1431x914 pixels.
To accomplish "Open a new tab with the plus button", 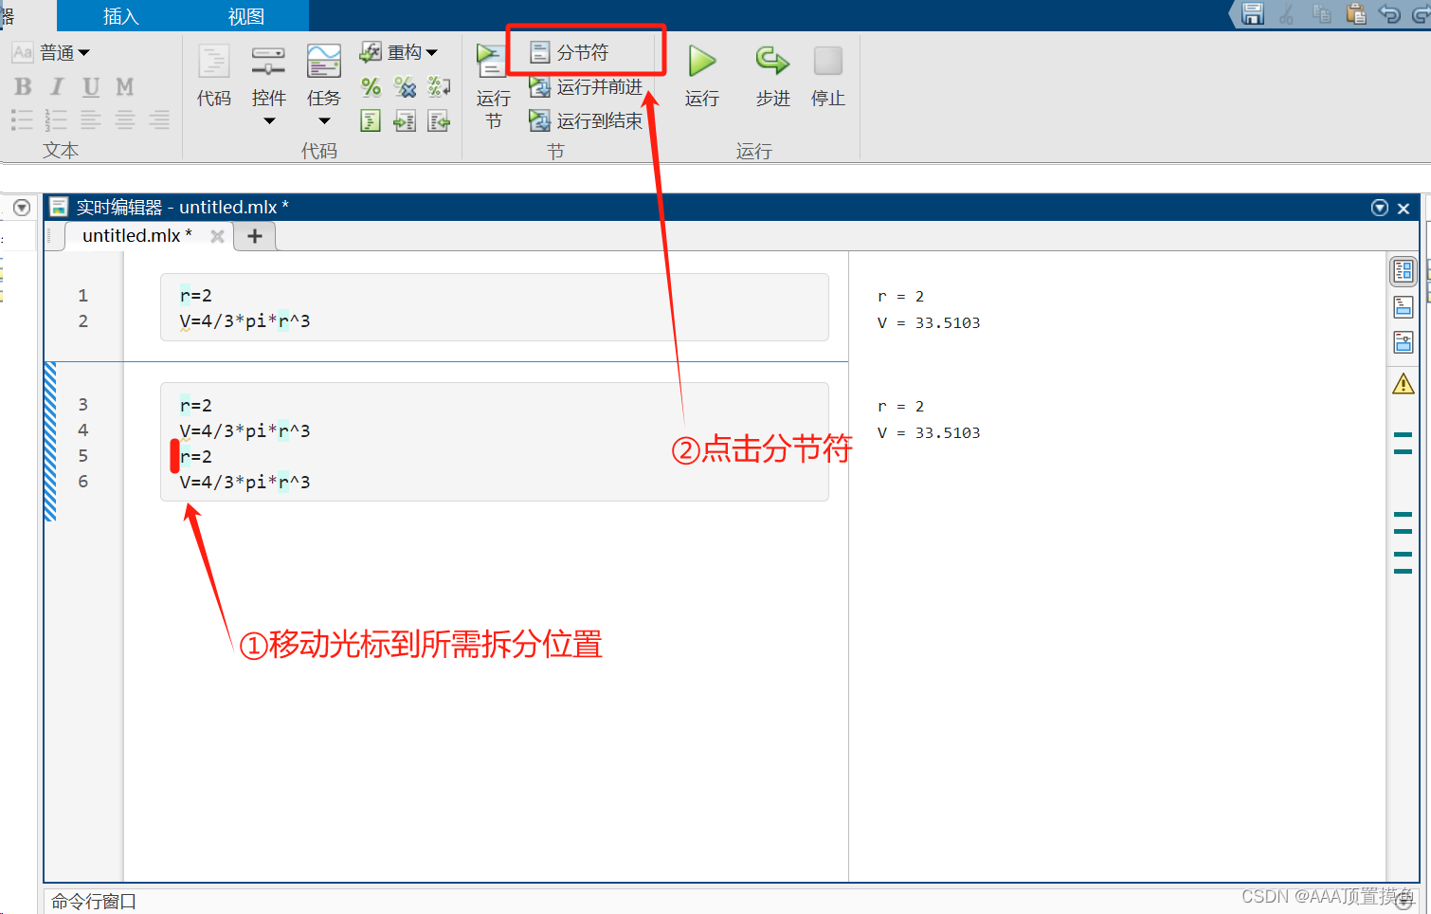I will click(x=253, y=236).
